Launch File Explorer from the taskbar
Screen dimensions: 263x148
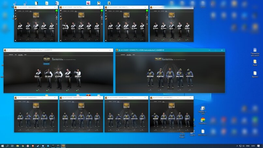pos(18,146)
